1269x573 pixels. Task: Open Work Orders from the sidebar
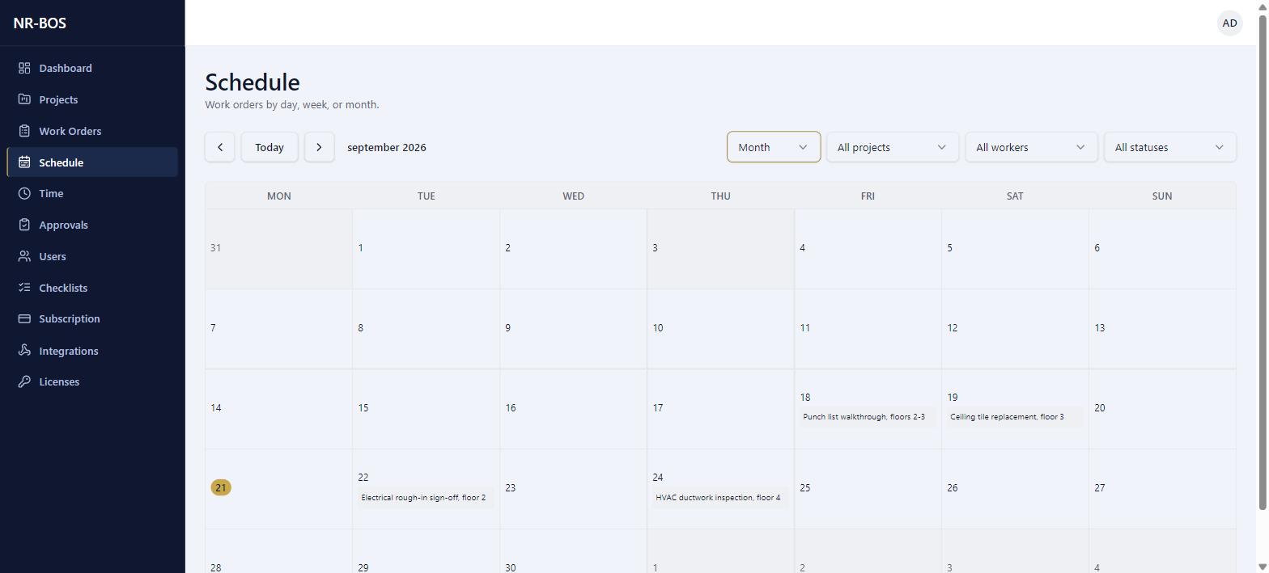[92, 131]
